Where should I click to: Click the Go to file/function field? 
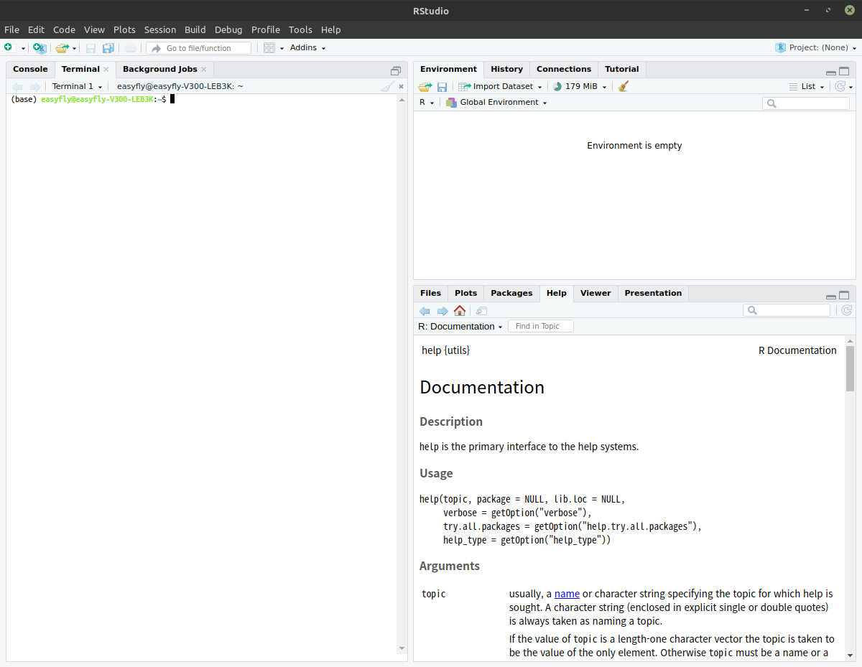[199, 48]
